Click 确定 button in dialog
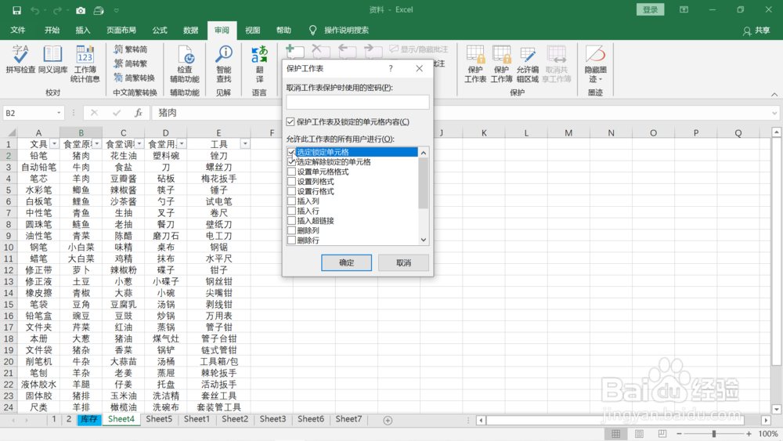The width and height of the screenshot is (783, 441). 347,262
